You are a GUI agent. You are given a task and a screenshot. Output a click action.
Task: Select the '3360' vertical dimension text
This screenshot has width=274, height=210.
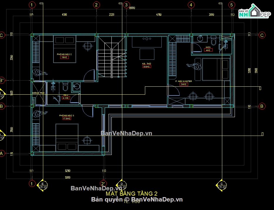pyautogui.click(x=11, y=57)
